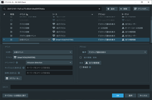Screen dimensions: 152x100
Task: Click the plus icon on 追加 button
Action: 108,9
